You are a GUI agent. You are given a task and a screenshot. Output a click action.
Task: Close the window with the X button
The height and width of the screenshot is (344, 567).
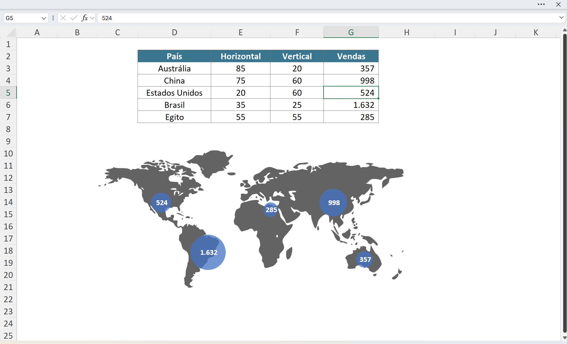point(558,4)
